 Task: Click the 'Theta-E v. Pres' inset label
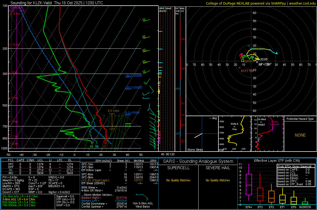tap(235, 126)
